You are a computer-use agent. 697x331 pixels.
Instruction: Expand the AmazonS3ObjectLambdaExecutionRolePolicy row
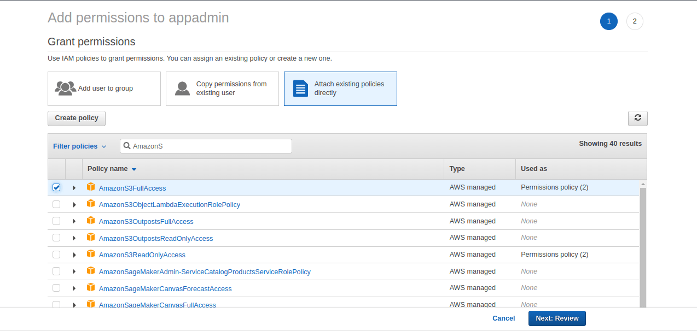tap(74, 205)
